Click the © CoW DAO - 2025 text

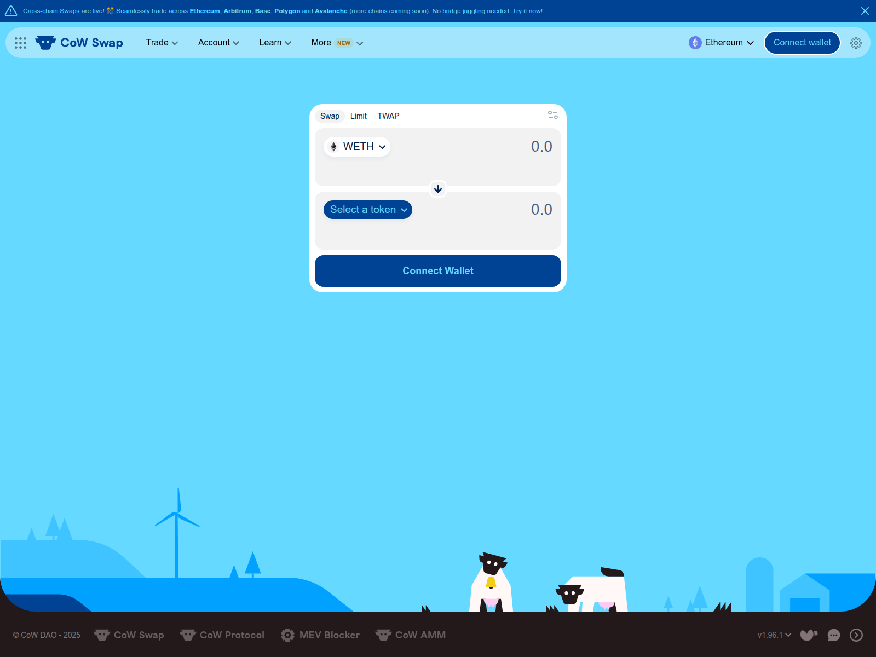tap(47, 635)
